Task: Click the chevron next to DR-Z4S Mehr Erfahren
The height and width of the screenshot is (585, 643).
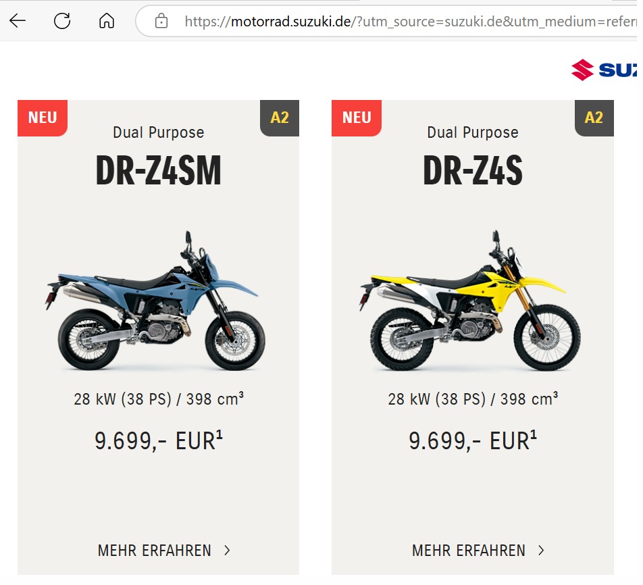Action: (541, 551)
